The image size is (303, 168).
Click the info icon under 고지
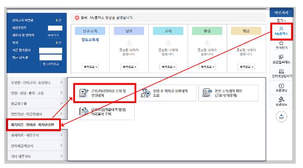coord(168,43)
